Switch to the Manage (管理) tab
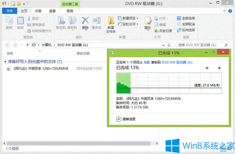235x154 pixels. pos(70,11)
